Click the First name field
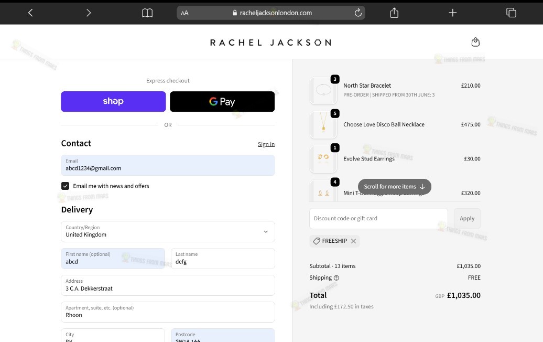This screenshot has height=342, width=543. 113,259
